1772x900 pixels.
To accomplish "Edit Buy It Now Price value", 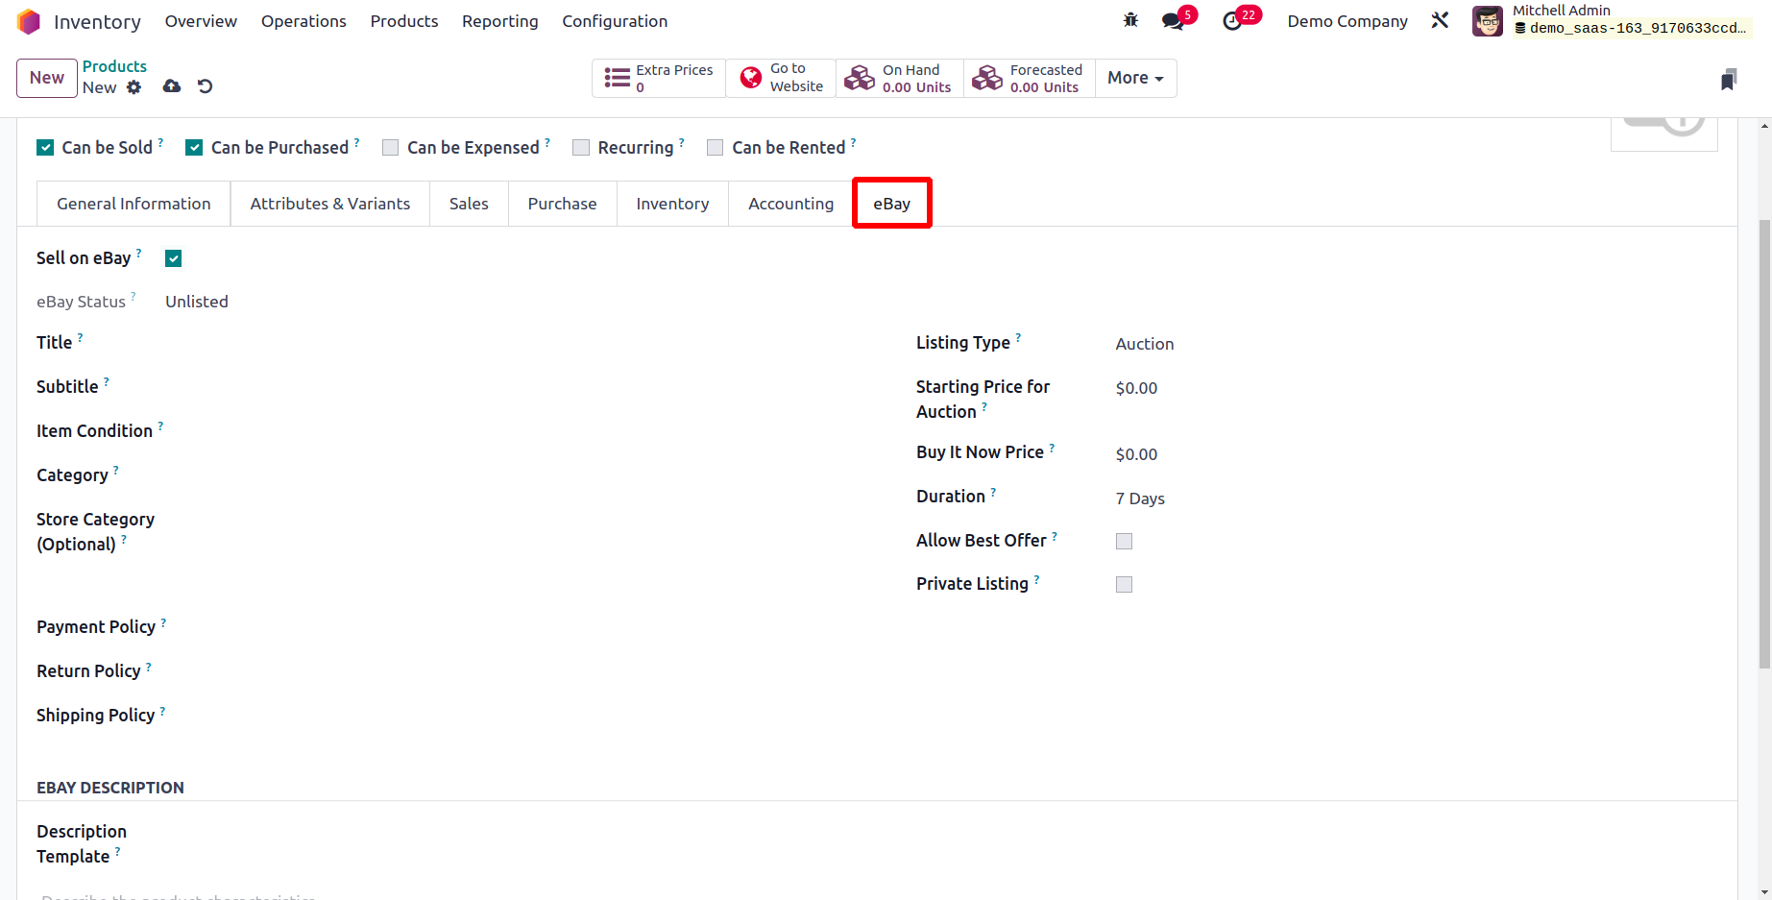I will tap(1417, 454).
